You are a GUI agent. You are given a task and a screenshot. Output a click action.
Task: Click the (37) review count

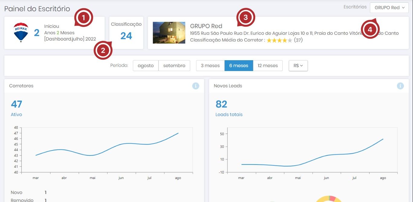click(298, 40)
